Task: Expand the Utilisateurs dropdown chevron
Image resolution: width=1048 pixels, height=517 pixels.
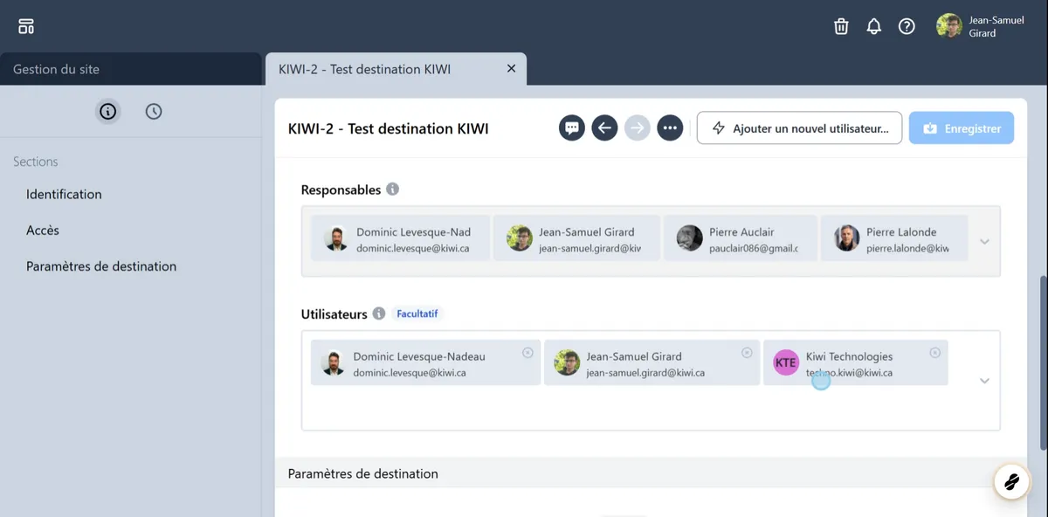Action: (984, 381)
